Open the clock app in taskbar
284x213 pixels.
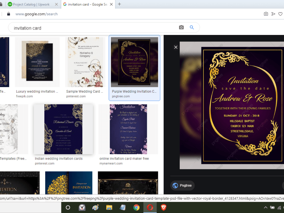point(82,208)
